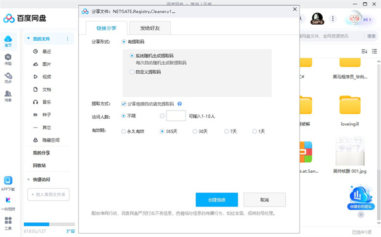The image size is (381, 237).
Task: Click the APP下载 icon in sidebar
Action: click(8, 183)
